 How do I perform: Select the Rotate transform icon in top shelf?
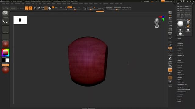42,8
